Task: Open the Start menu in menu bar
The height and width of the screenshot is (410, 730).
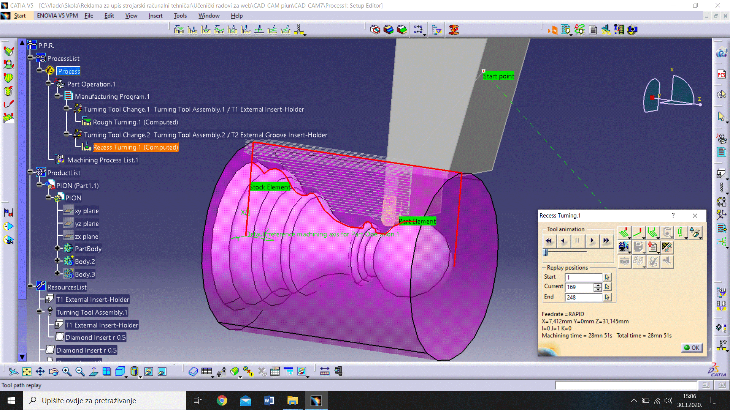Action: 20,16
